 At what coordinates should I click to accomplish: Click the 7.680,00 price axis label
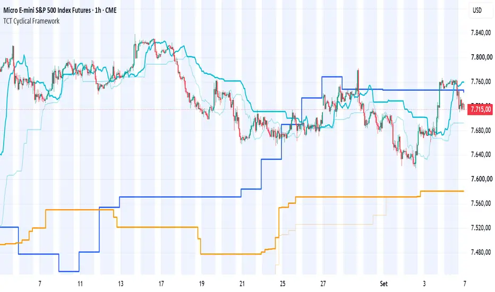pyautogui.click(x=481, y=131)
